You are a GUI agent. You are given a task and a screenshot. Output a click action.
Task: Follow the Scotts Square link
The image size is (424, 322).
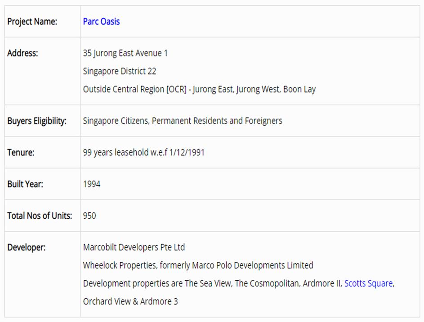coord(368,283)
